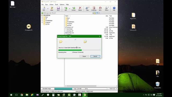Click the blue Help toolbar icon
Screen dimensions: 172x97
[114, 9]
